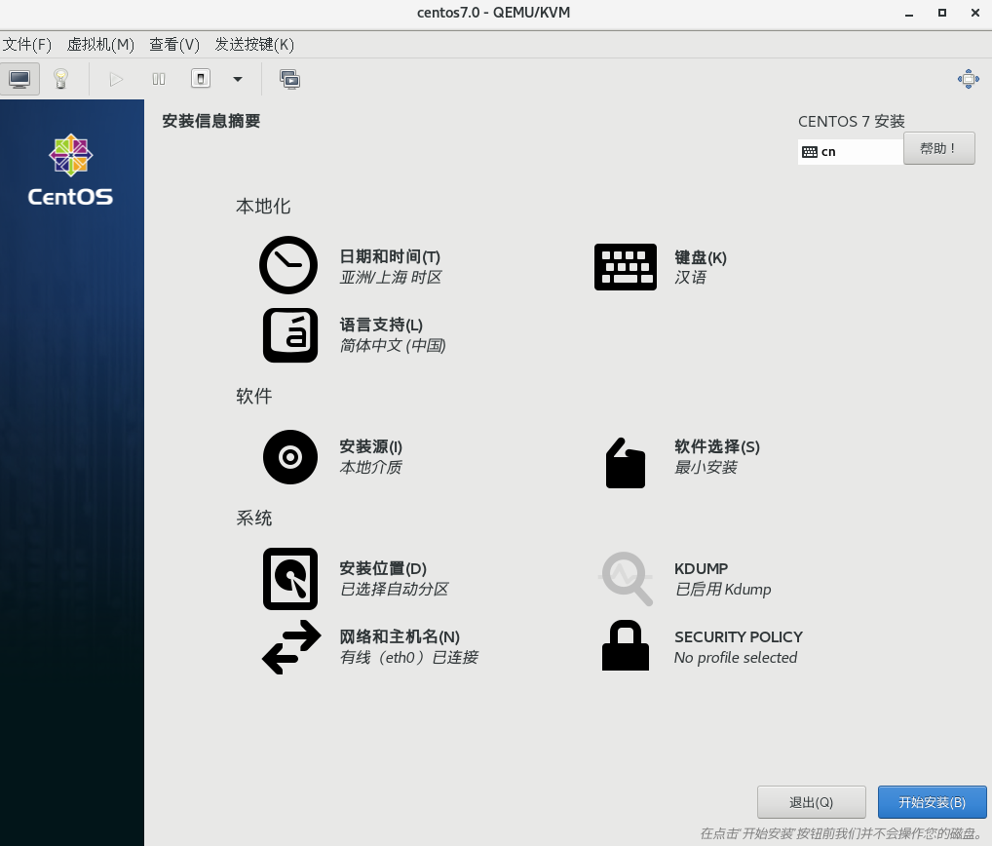Click the cn keyboard layout indicator

(850, 152)
